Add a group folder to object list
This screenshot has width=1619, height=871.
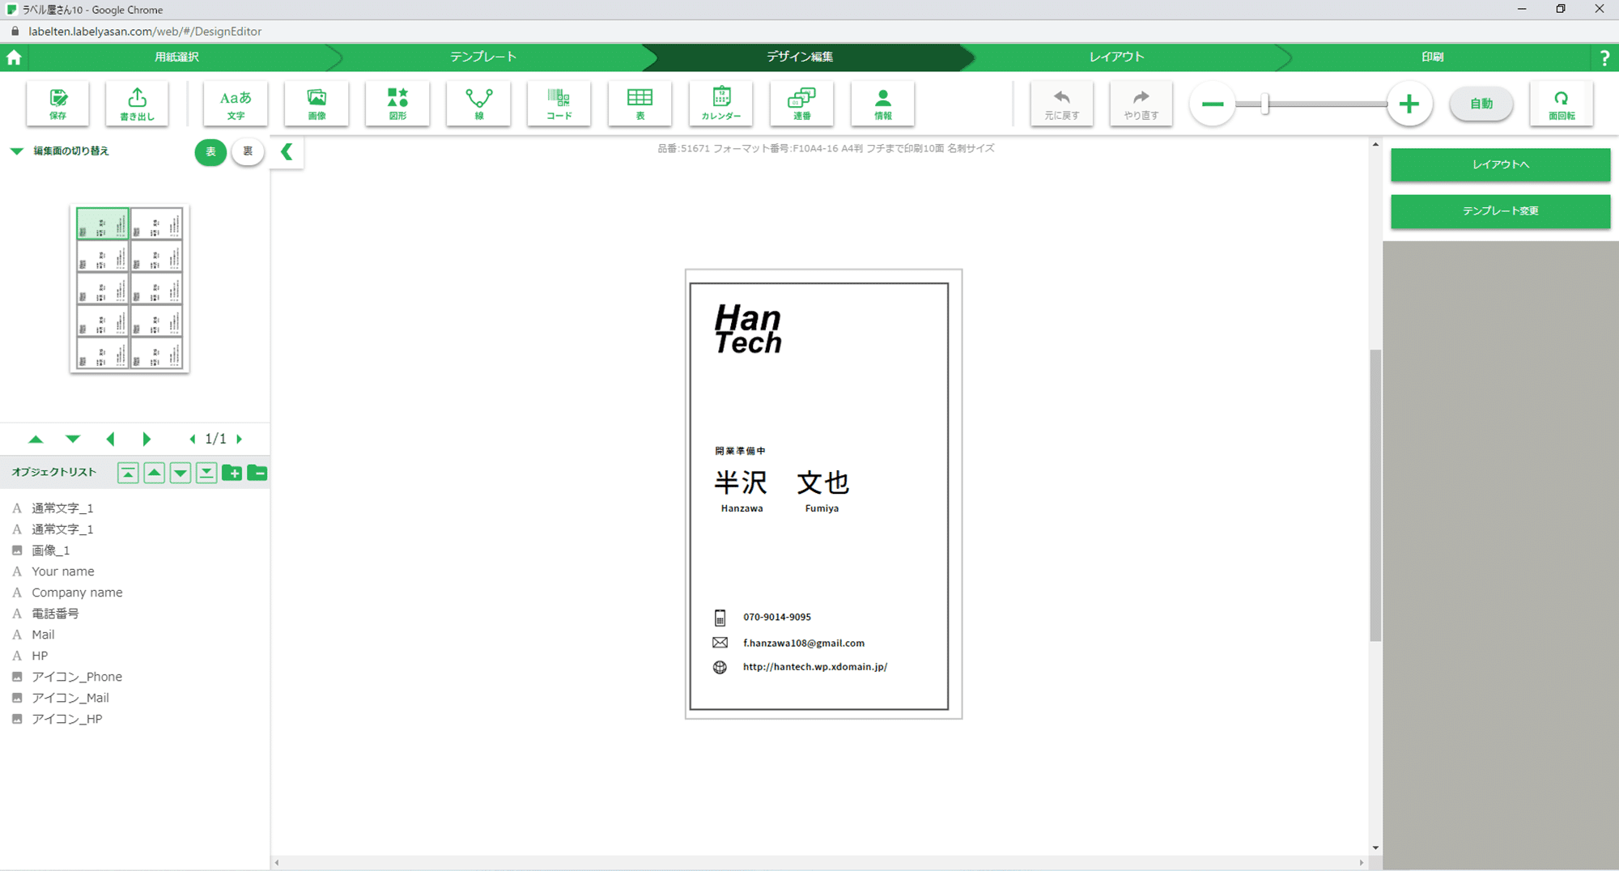(x=232, y=473)
